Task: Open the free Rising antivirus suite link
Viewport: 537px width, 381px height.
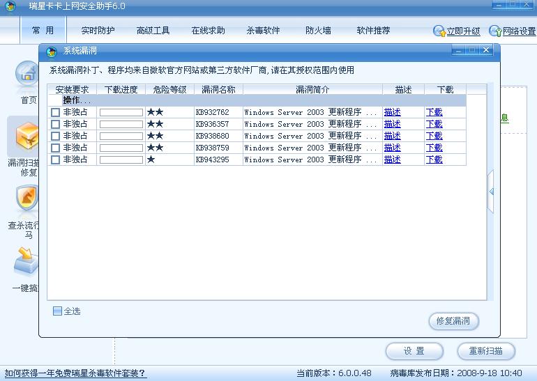Action: click(75, 373)
